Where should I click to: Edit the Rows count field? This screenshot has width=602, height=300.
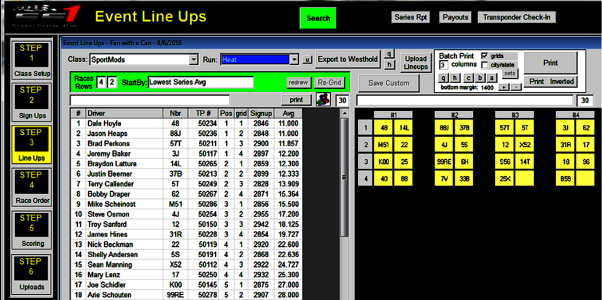[x=112, y=82]
